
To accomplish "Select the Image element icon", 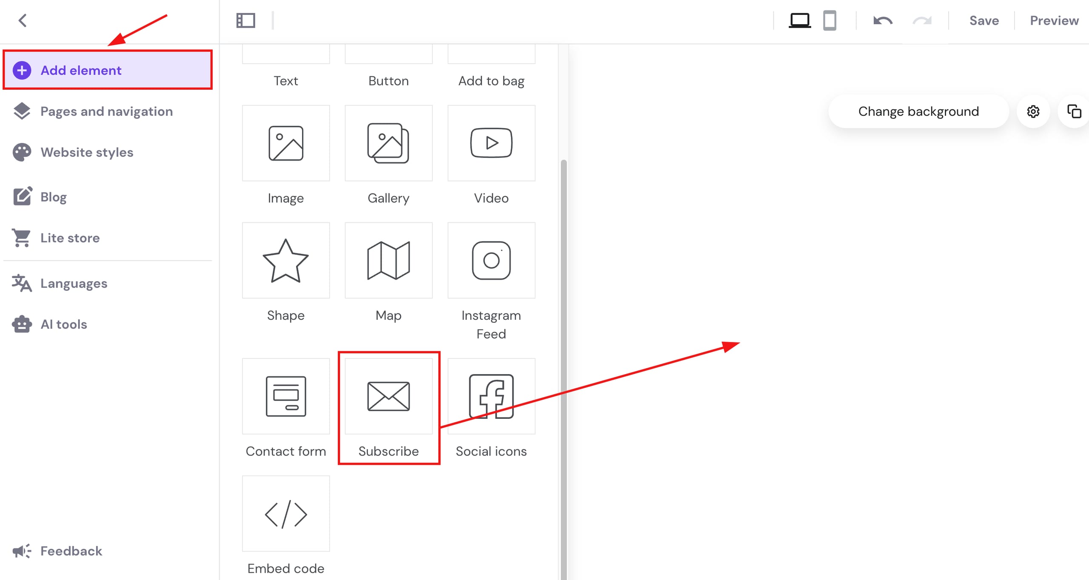I will (x=286, y=143).
